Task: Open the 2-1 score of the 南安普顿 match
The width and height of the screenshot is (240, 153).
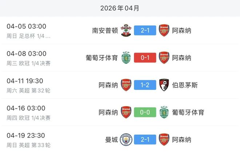Action: [145, 31]
